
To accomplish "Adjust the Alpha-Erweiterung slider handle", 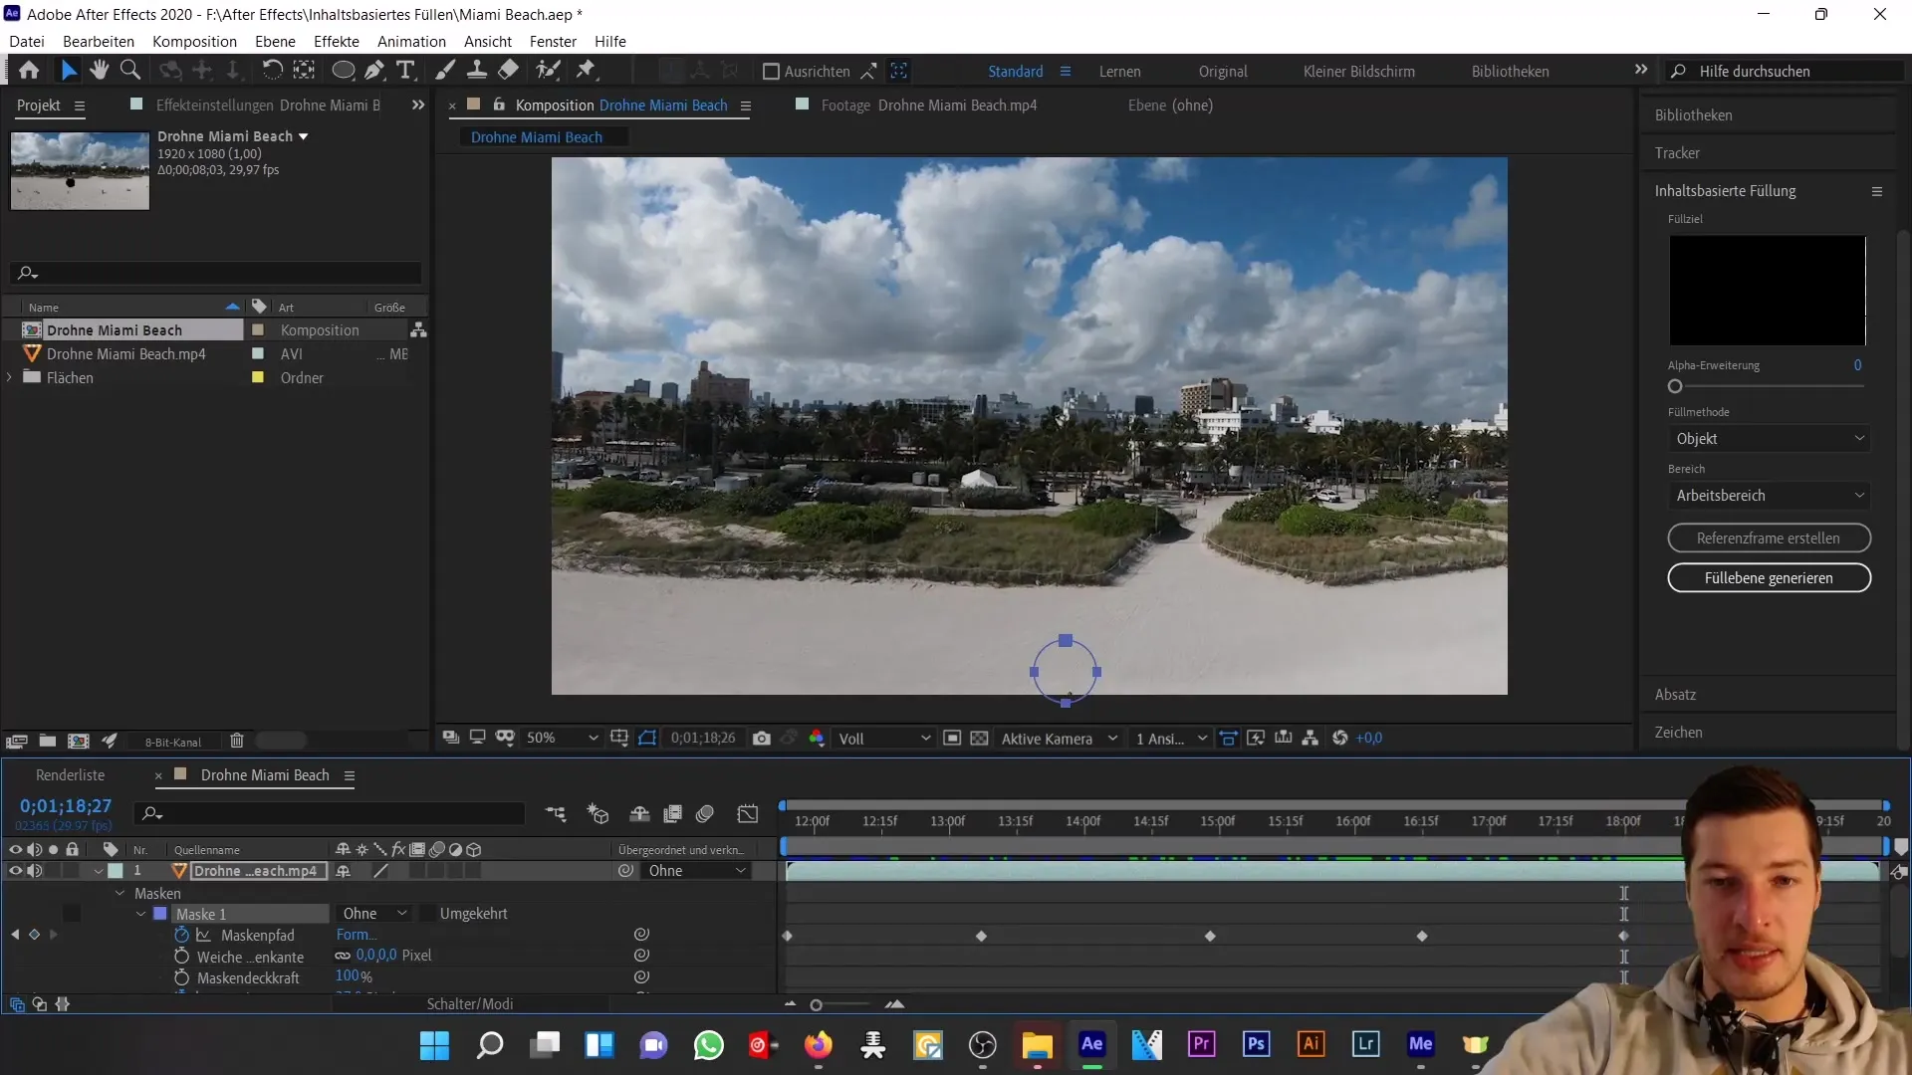I will coord(1675,387).
